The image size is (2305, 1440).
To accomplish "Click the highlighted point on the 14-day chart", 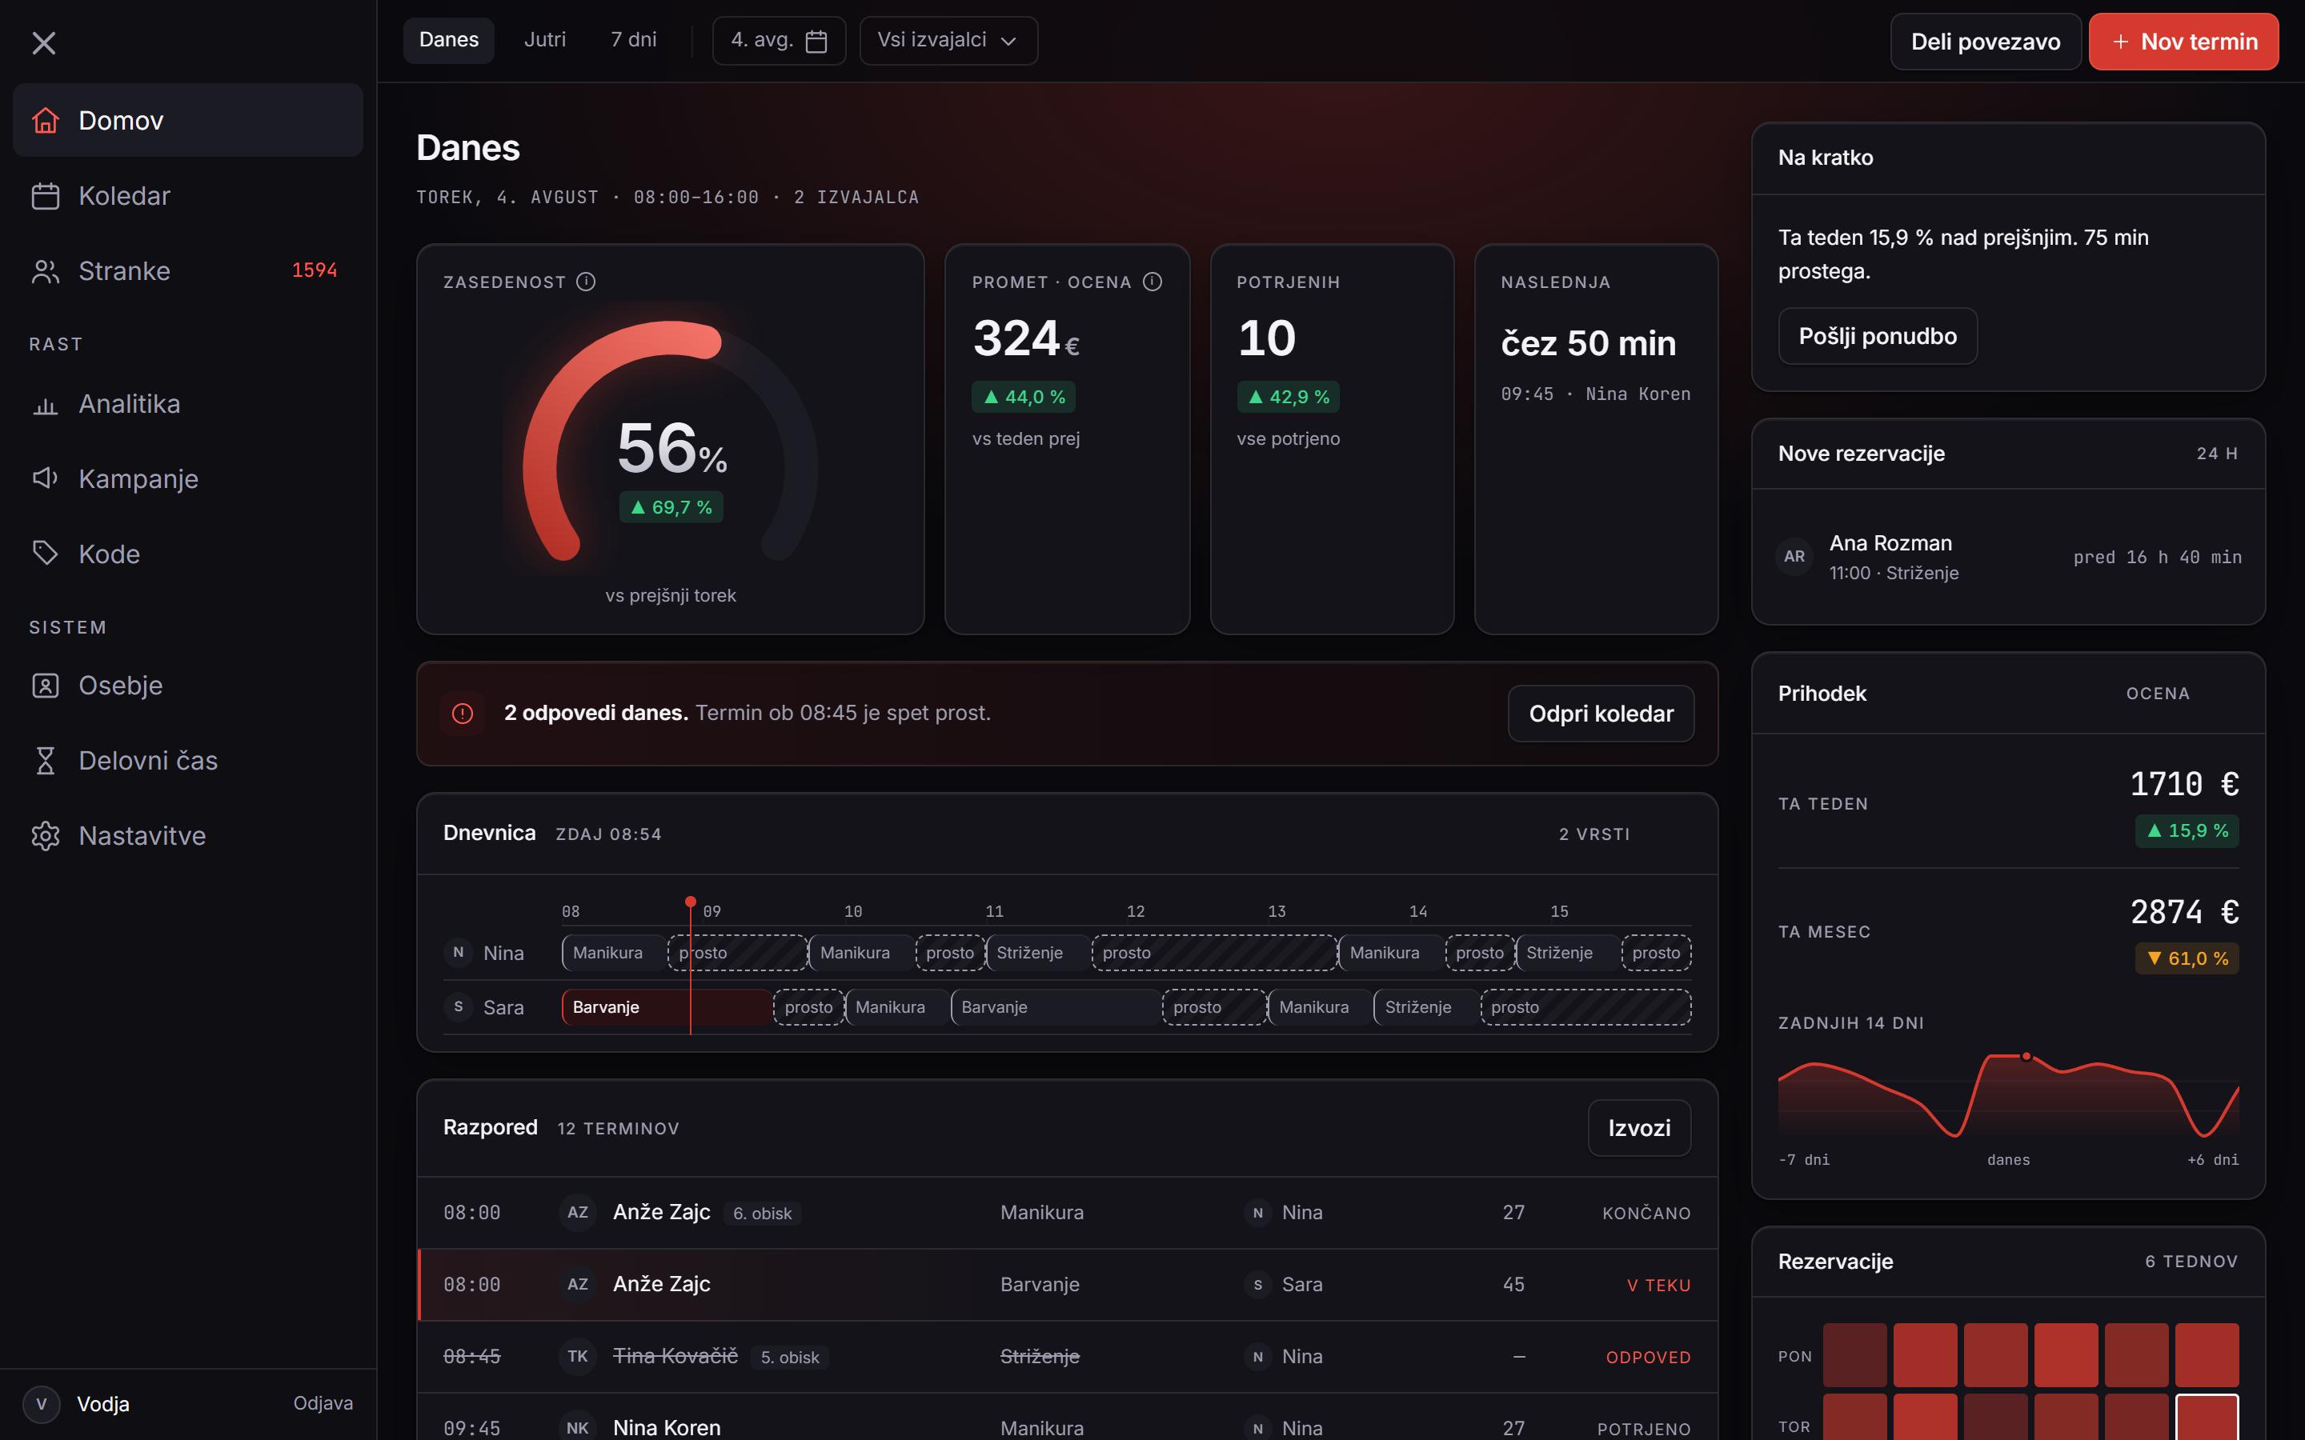I will tap(2026, 1056).
